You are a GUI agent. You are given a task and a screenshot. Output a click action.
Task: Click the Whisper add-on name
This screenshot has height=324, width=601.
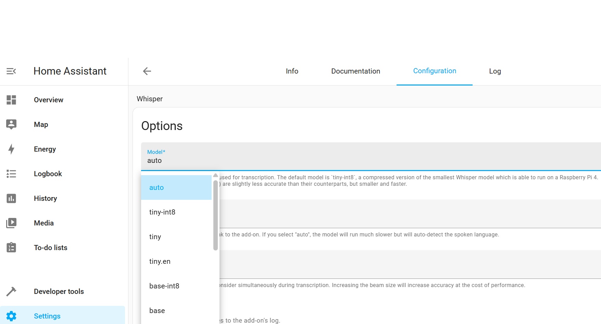(150, 99)
